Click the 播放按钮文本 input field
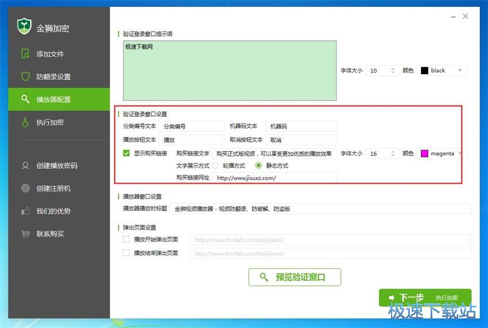The image size is (488, 328). tap(191, 140)
